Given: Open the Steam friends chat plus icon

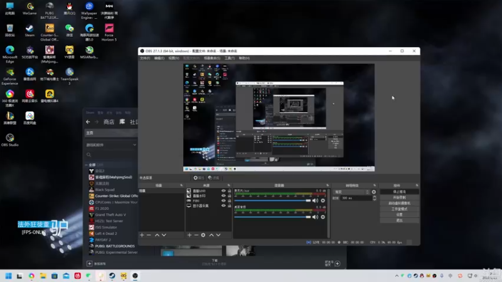Looking at the screenshot, I should coord(338,263).
